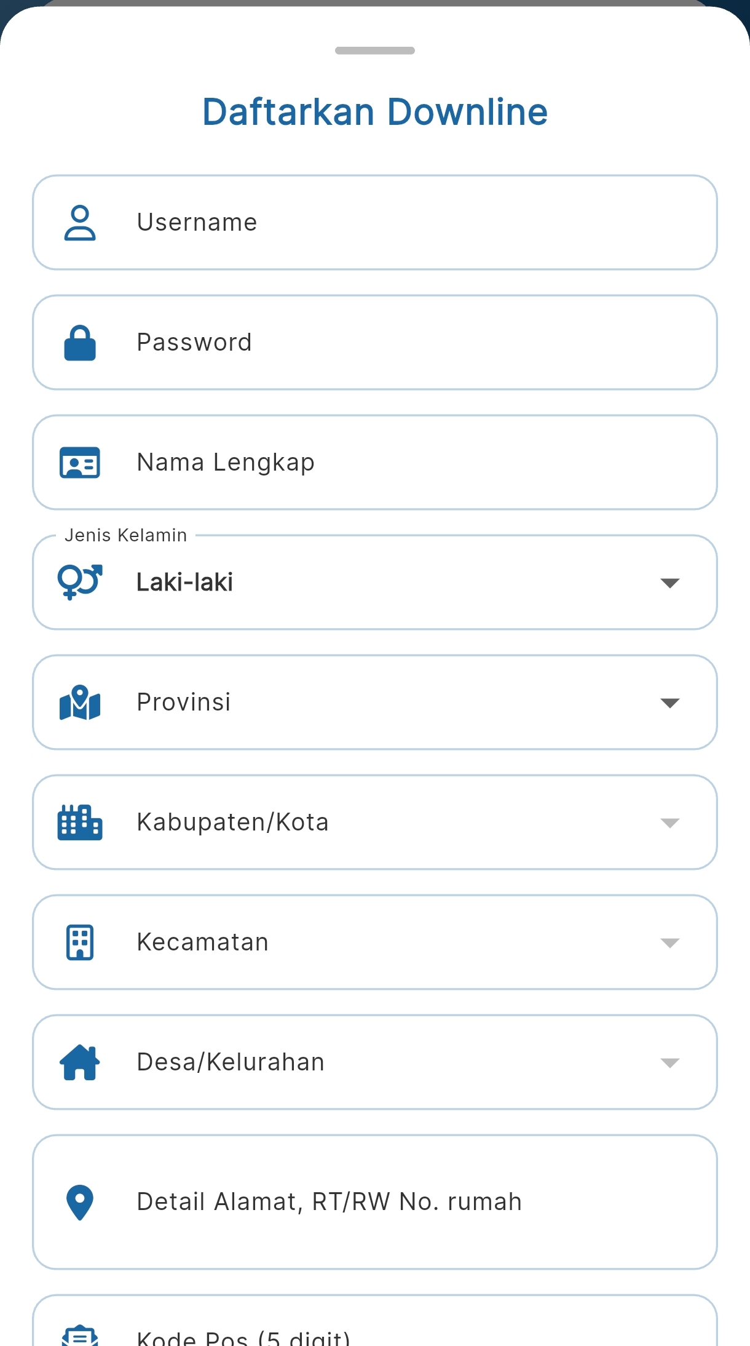Viewport: 750px width, 1346px height.
Task: Click the user profile icon beside Username
Action: point(80,223)
